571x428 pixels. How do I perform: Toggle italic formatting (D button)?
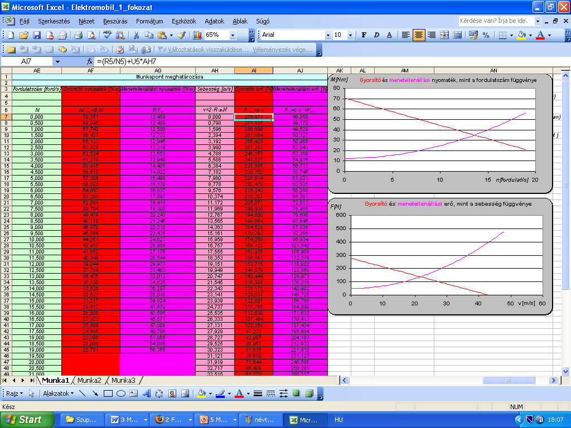376,35
